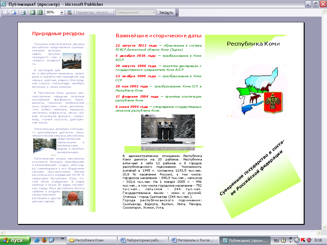Expand quick launch overflow chevron
The height and width of the screenshot is (245, 327).
click(x=62, y=239)
